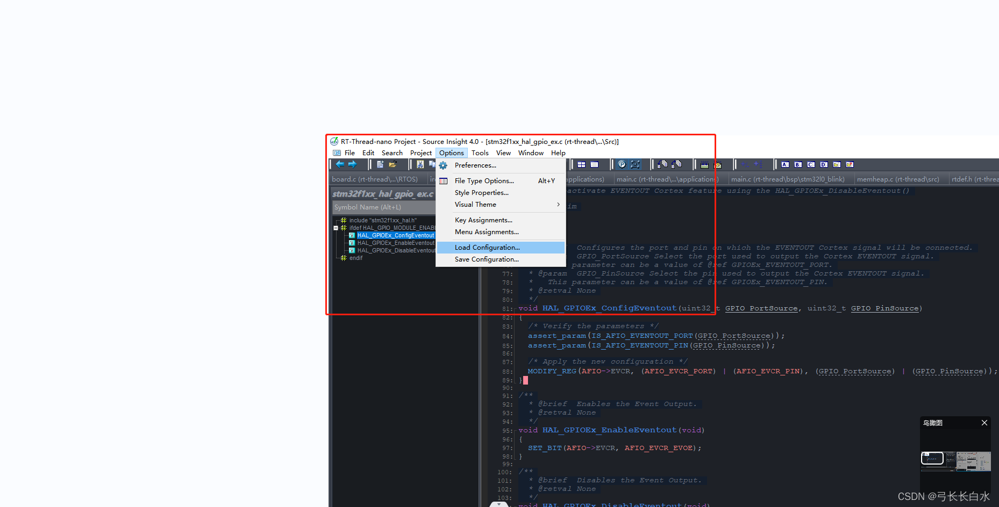Click SET_BIT on code line 97
The width and height of the screenshot is (999, 507).
click(x=545, y=448)
